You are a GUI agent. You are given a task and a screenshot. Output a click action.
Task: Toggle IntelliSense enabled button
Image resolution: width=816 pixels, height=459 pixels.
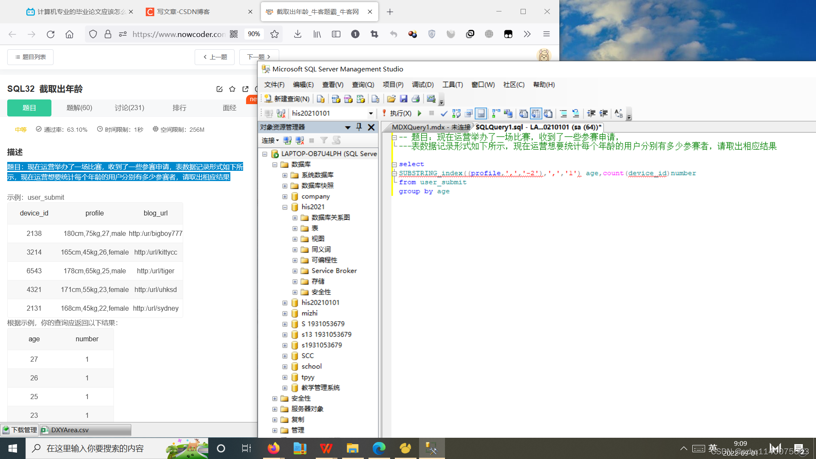click(x=481, y=113)
